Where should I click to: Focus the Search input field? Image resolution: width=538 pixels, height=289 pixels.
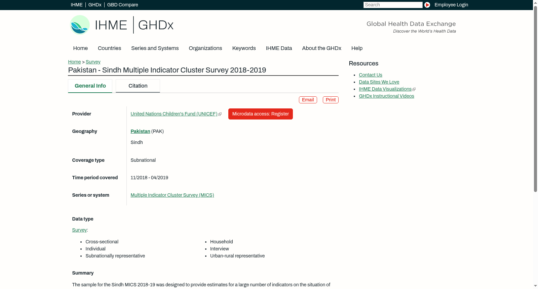coord(393,5)
